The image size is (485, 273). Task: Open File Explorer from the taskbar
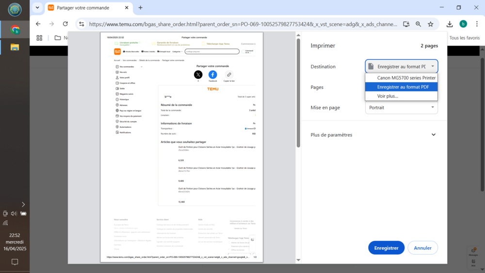tap(15, 47)
